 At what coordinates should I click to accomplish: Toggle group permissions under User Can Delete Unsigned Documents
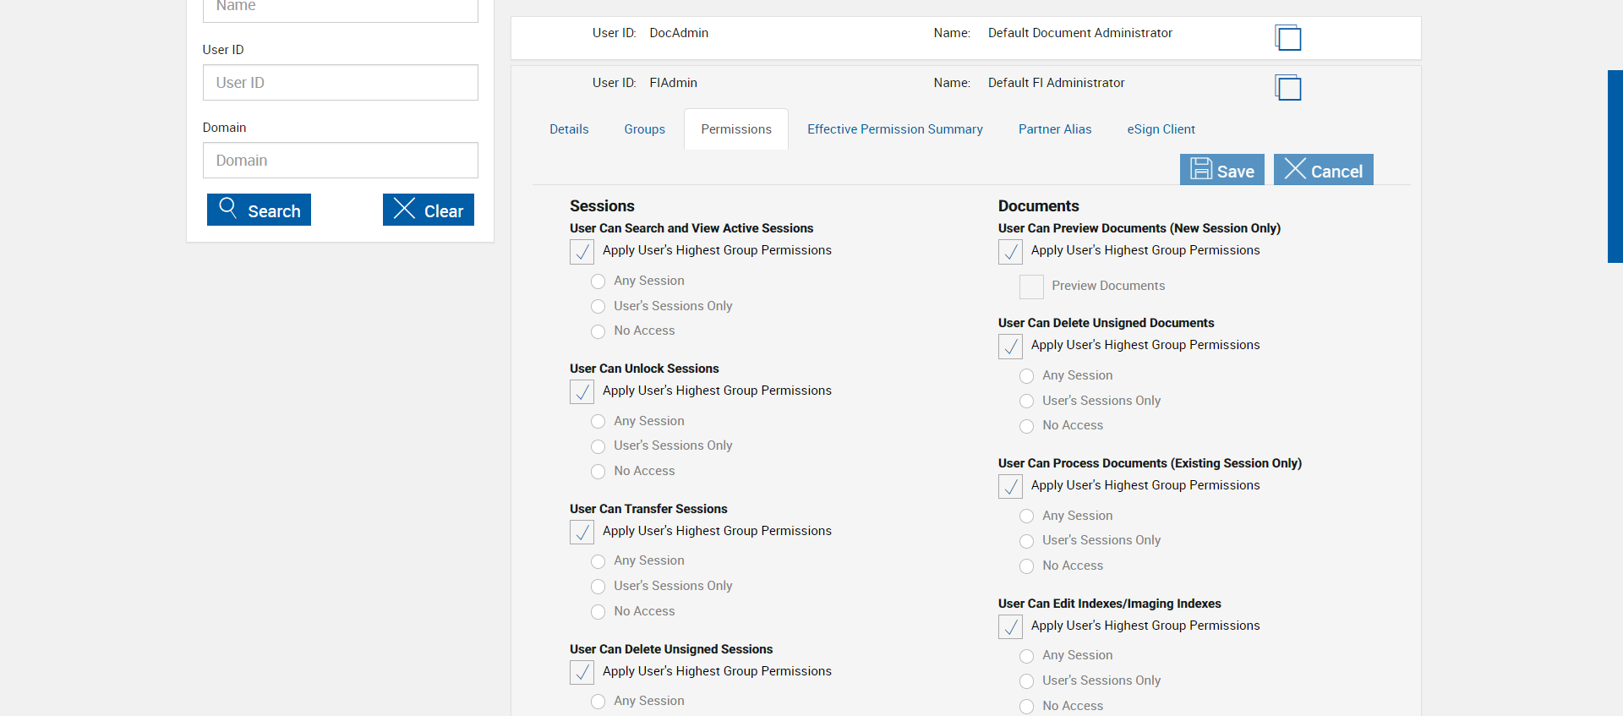1010,347
